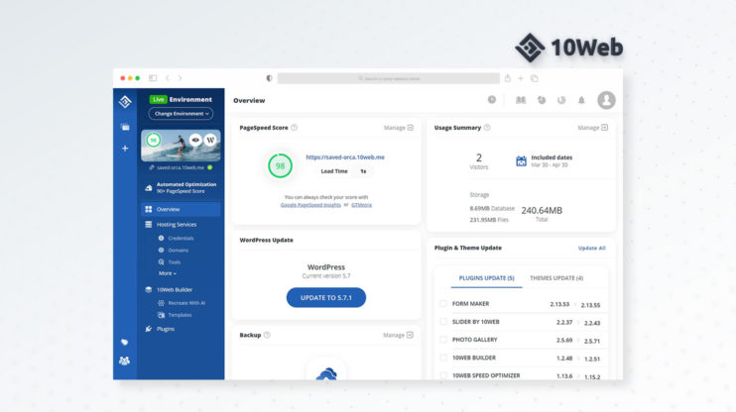Open the GTMetrix link

(x=361, y=205)
